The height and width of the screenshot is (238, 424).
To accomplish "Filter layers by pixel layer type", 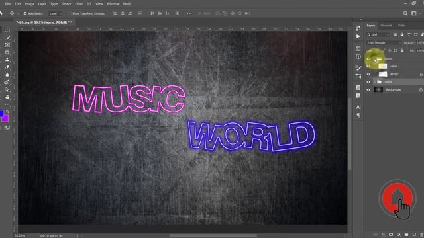I will click(395, 34).
